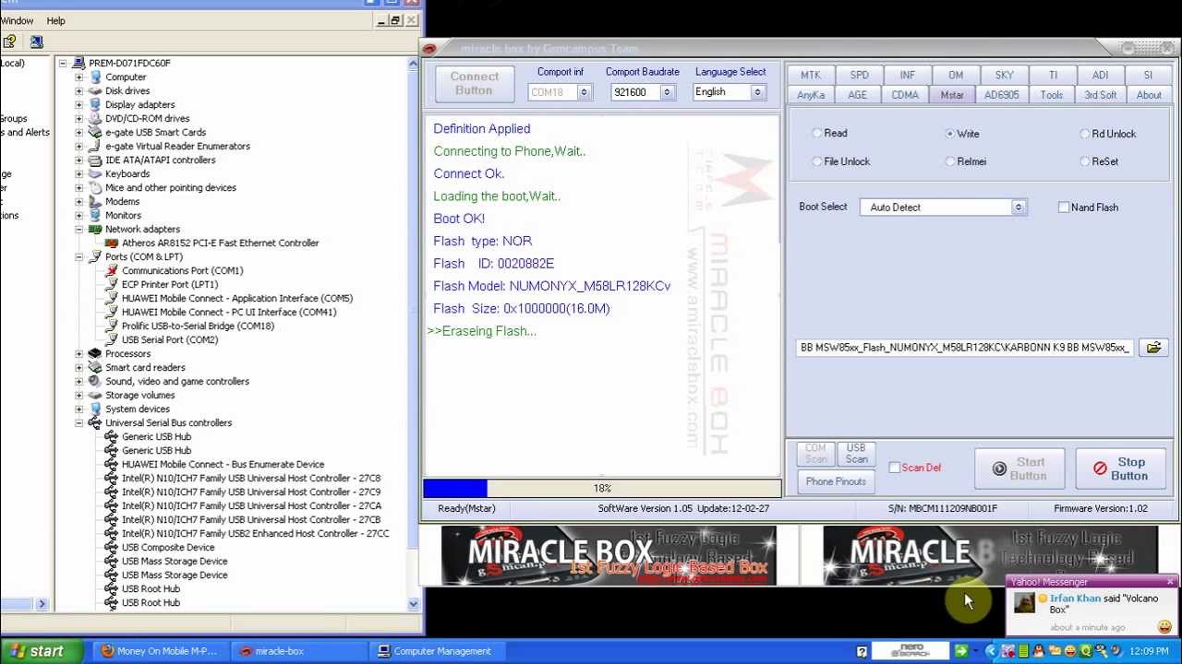
Task: Switch to the CDMA tab
Action: (905, 95)
